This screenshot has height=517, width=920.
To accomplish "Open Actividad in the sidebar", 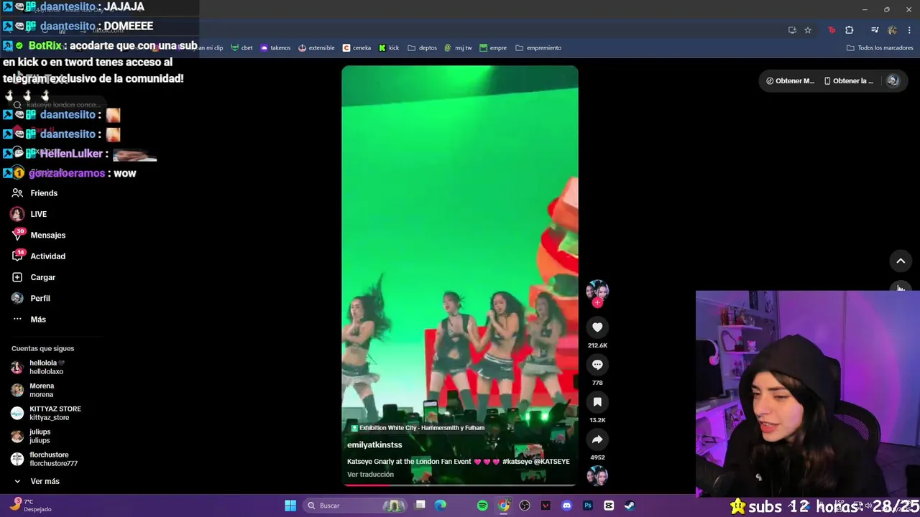I will point(47,256).
